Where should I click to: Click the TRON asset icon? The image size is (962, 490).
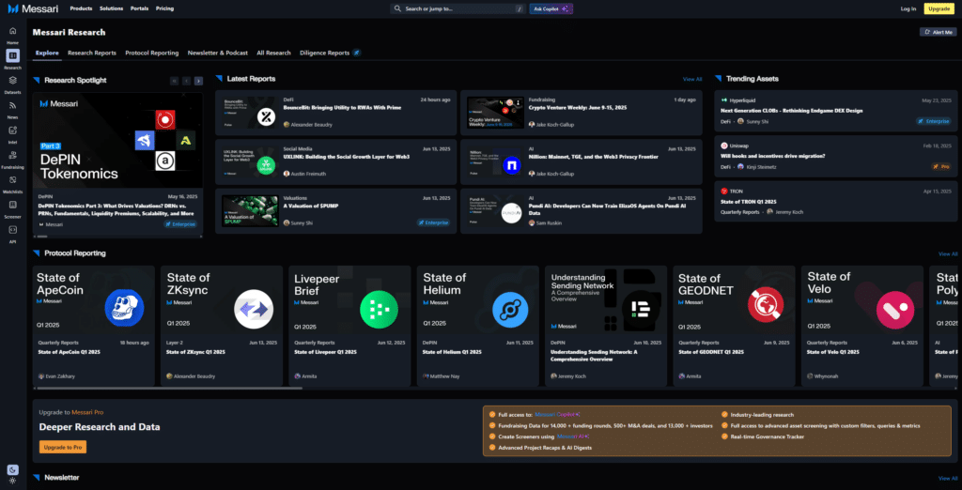(x=724, y=191)
